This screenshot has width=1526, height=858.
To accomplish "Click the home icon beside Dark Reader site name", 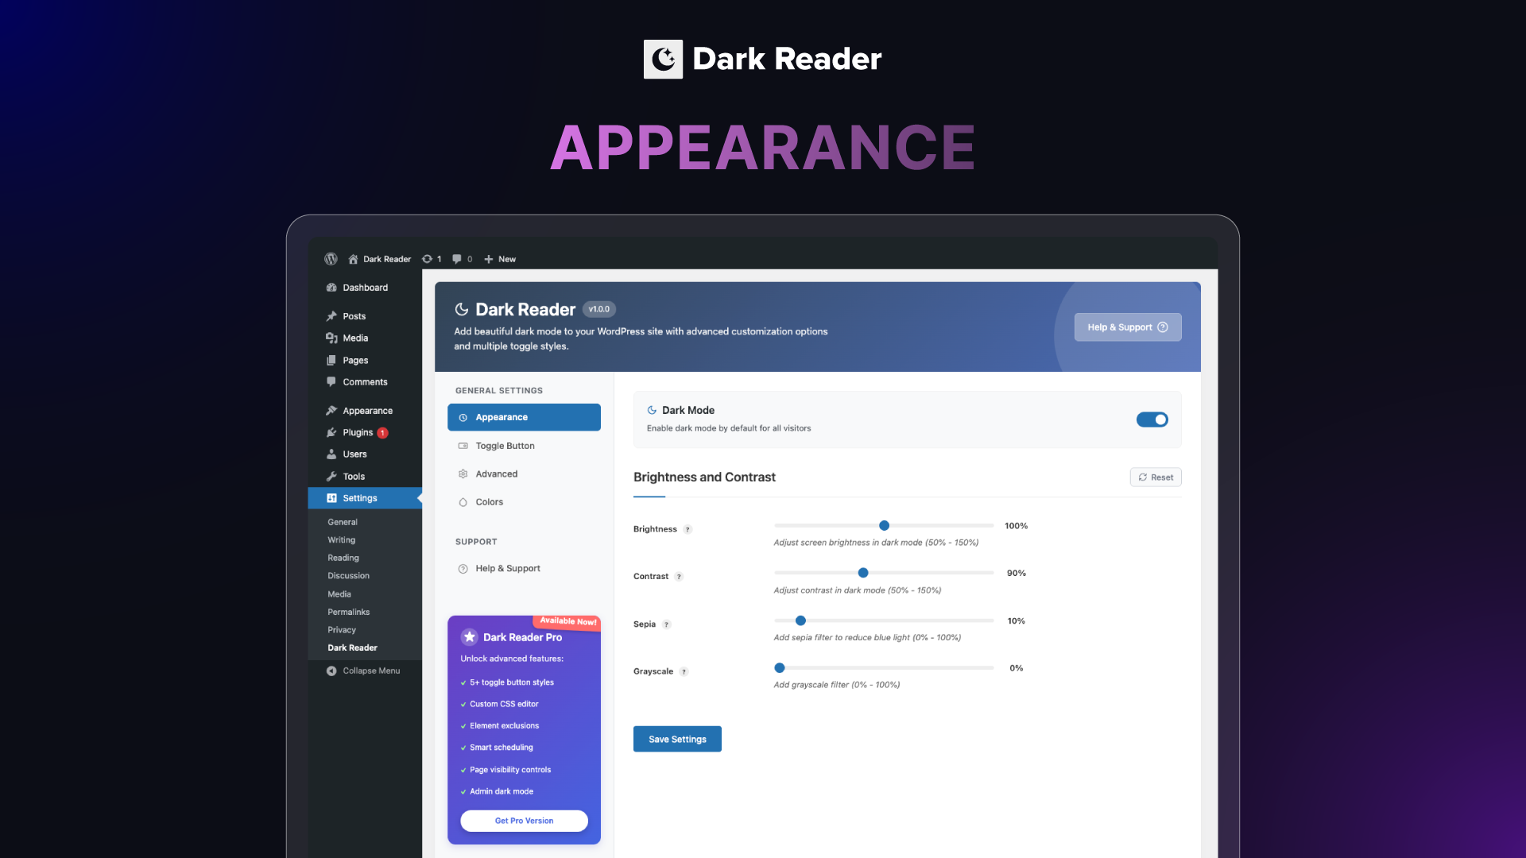I will tap(353, 259).
